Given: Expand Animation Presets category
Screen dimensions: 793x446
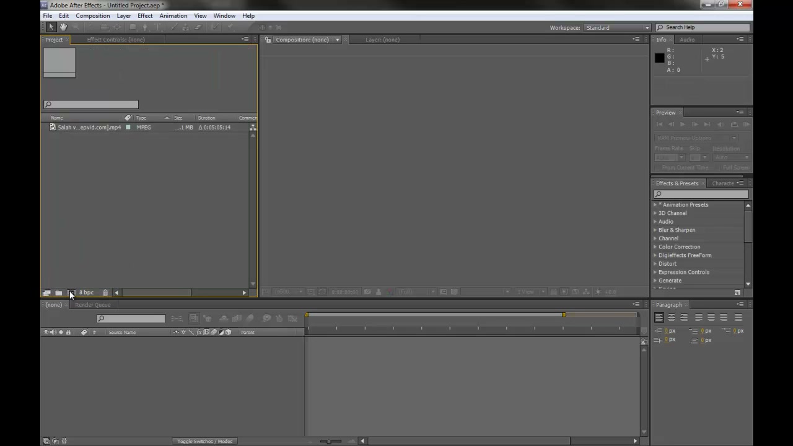Looking at the screenshot, I should click(x=655, y=205).
